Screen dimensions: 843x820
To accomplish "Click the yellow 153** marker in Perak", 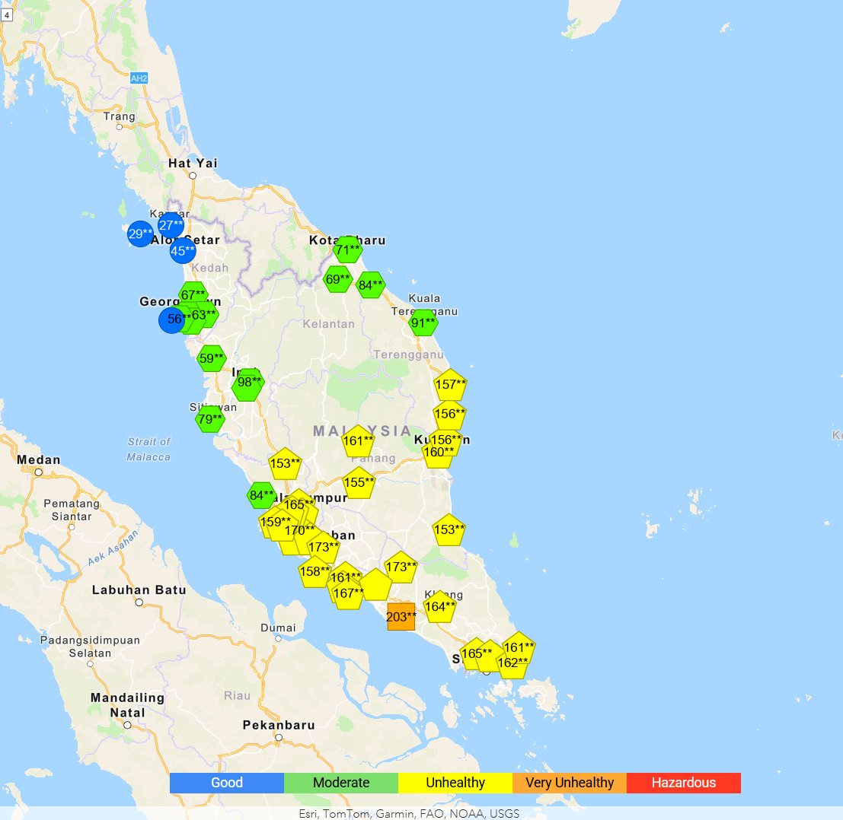I will coord(285,463).
